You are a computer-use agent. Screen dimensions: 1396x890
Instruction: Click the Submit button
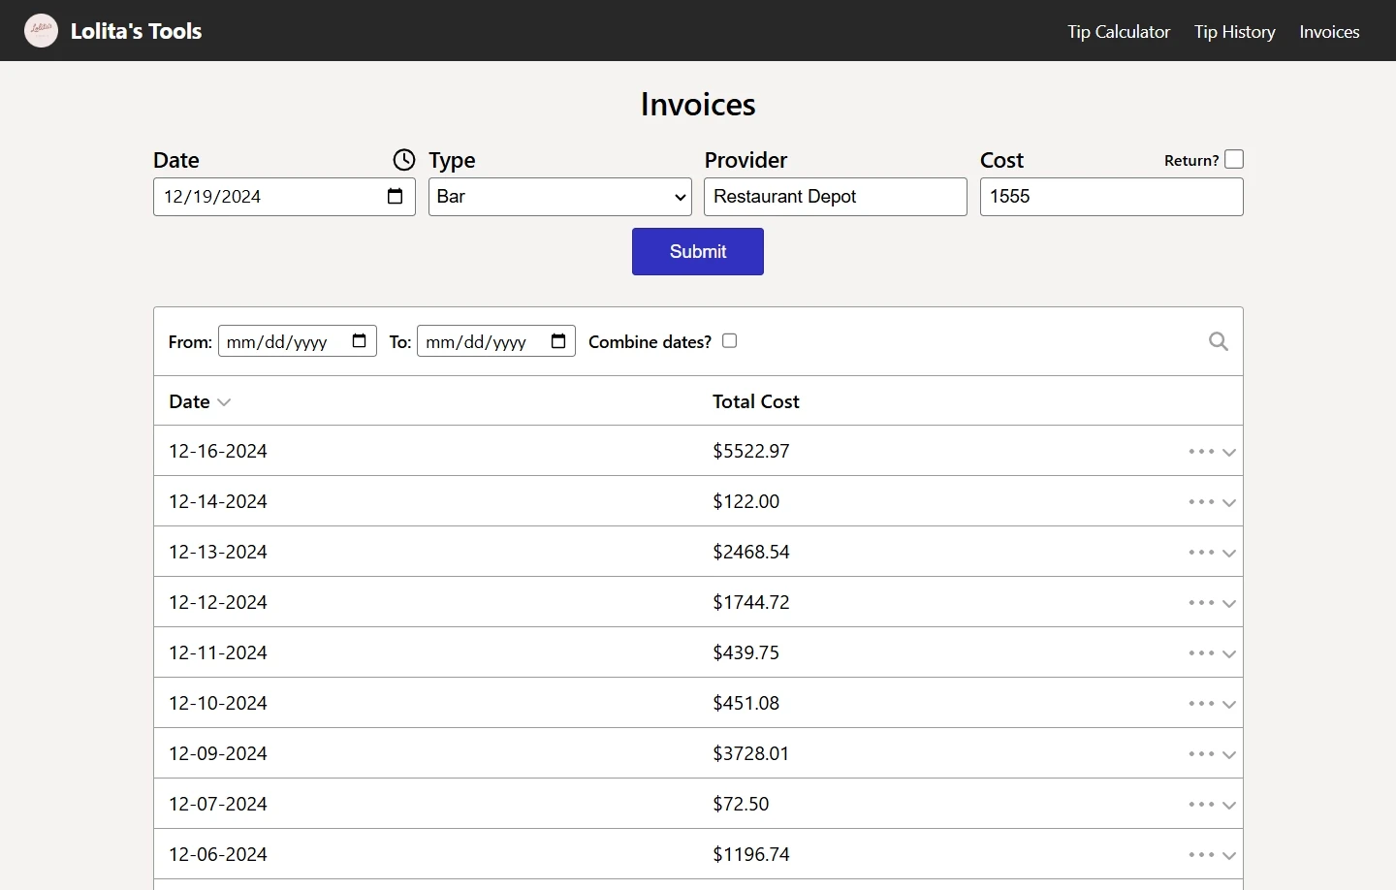(x=697, y=251)
